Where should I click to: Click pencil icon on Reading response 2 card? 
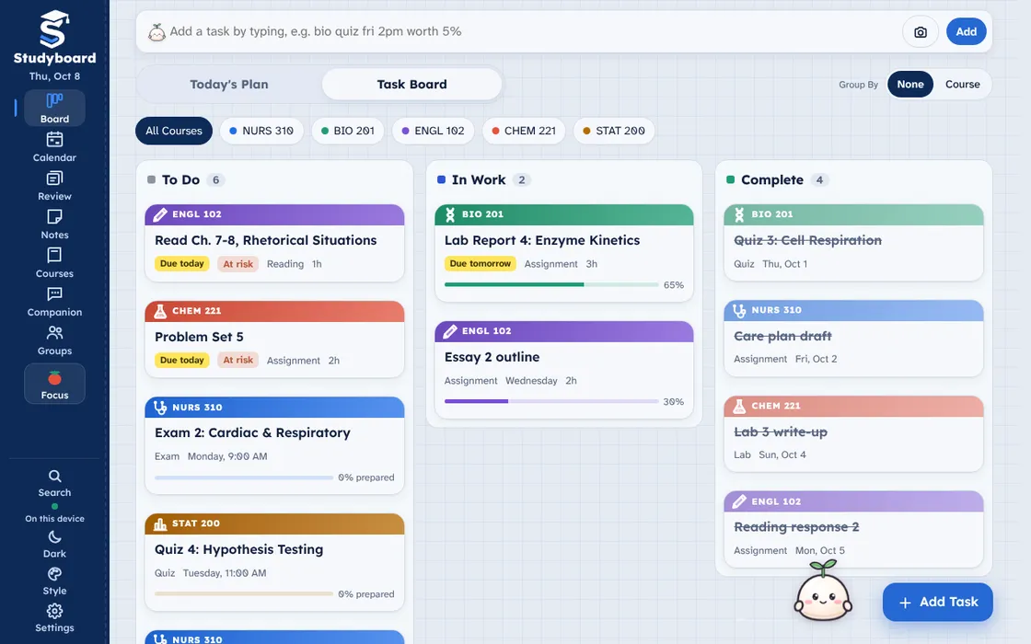coord(739,501)
